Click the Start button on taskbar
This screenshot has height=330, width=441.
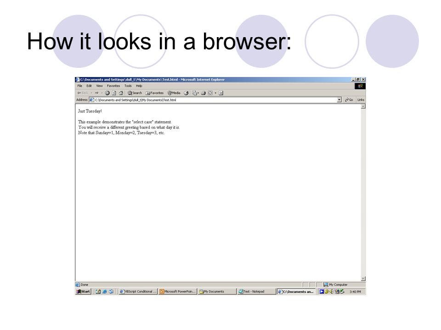click(x=83, y=291)
